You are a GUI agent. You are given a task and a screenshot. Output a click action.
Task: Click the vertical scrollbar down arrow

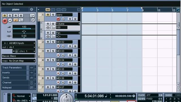178,85
